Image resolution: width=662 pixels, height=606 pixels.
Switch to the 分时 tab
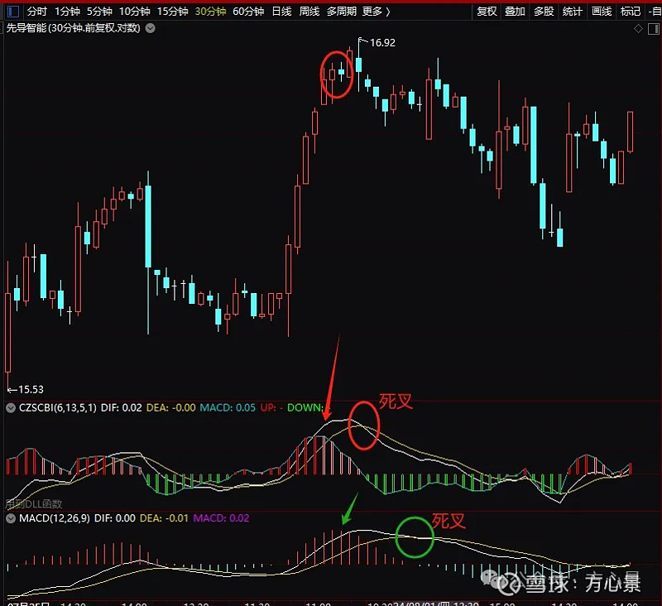36,12
